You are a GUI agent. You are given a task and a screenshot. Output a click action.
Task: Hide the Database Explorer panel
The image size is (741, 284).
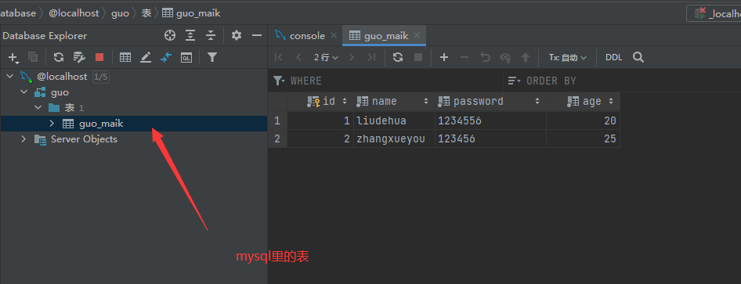click(x=257, y=35)
